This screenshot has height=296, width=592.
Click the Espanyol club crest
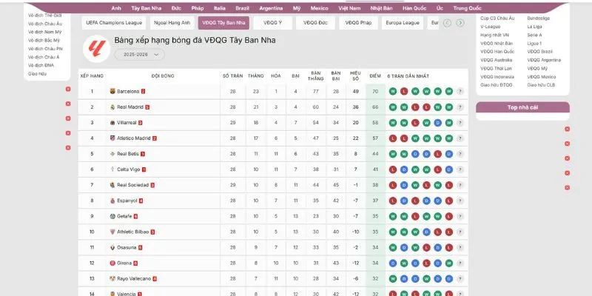tap(112, 201)
